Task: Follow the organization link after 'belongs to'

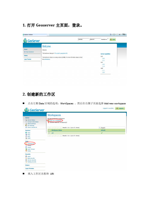Action: click(x=61, y=53)
